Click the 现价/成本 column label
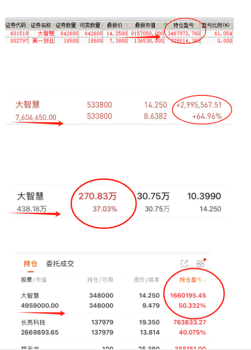 (x=147, y=280)
